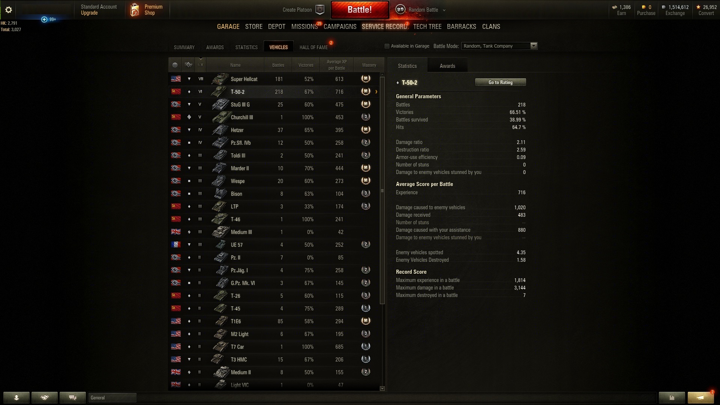Click the red Battle! button
The height and width of the screenshot is (405, 720).
(360, 10)
